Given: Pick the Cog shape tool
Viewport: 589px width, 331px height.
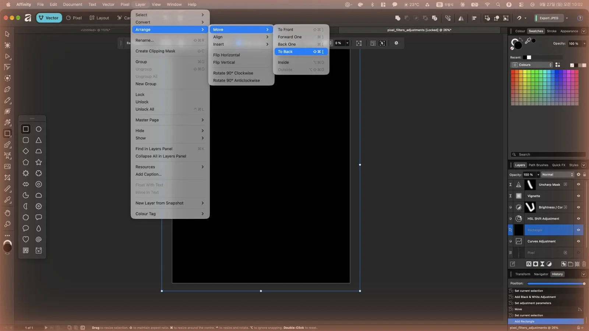Looking at the screenshot, I should coord(39,206).
